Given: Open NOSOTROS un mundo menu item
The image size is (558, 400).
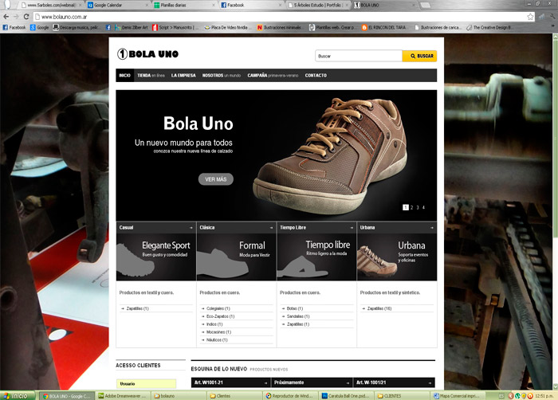Looking at the screenshot, I should point(222,76).
